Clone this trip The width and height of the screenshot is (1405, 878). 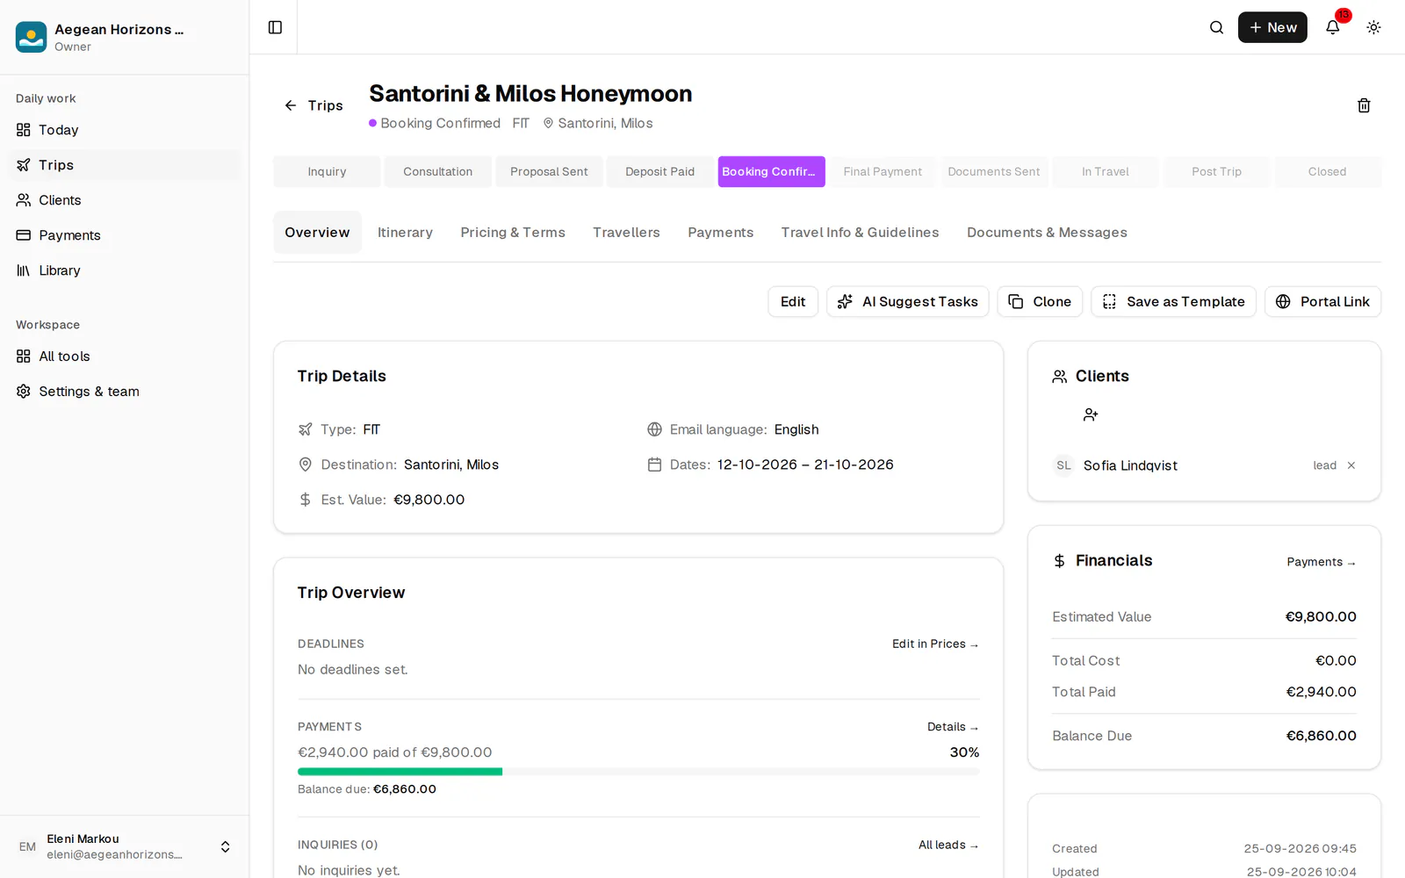(1040, 302)
